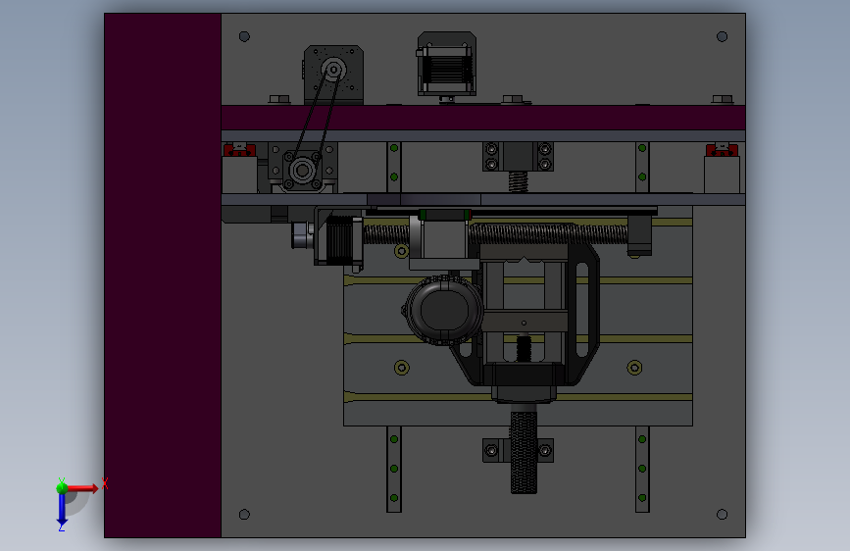Select the lower bearing pulley housing
The image size is (850, 551).
(303, 171)
